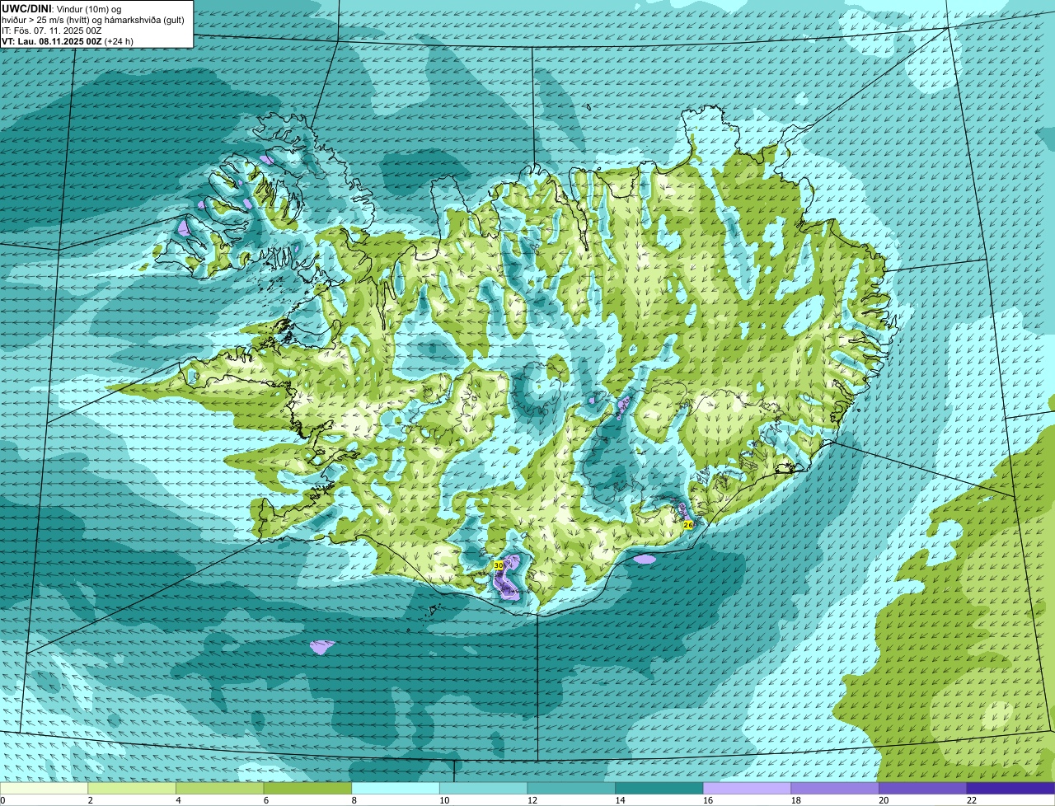Select the 2–4 m/s legend color swatch
Image resolution: width=1055 pixels, height=806 pixels.
(x=131, y=788)
